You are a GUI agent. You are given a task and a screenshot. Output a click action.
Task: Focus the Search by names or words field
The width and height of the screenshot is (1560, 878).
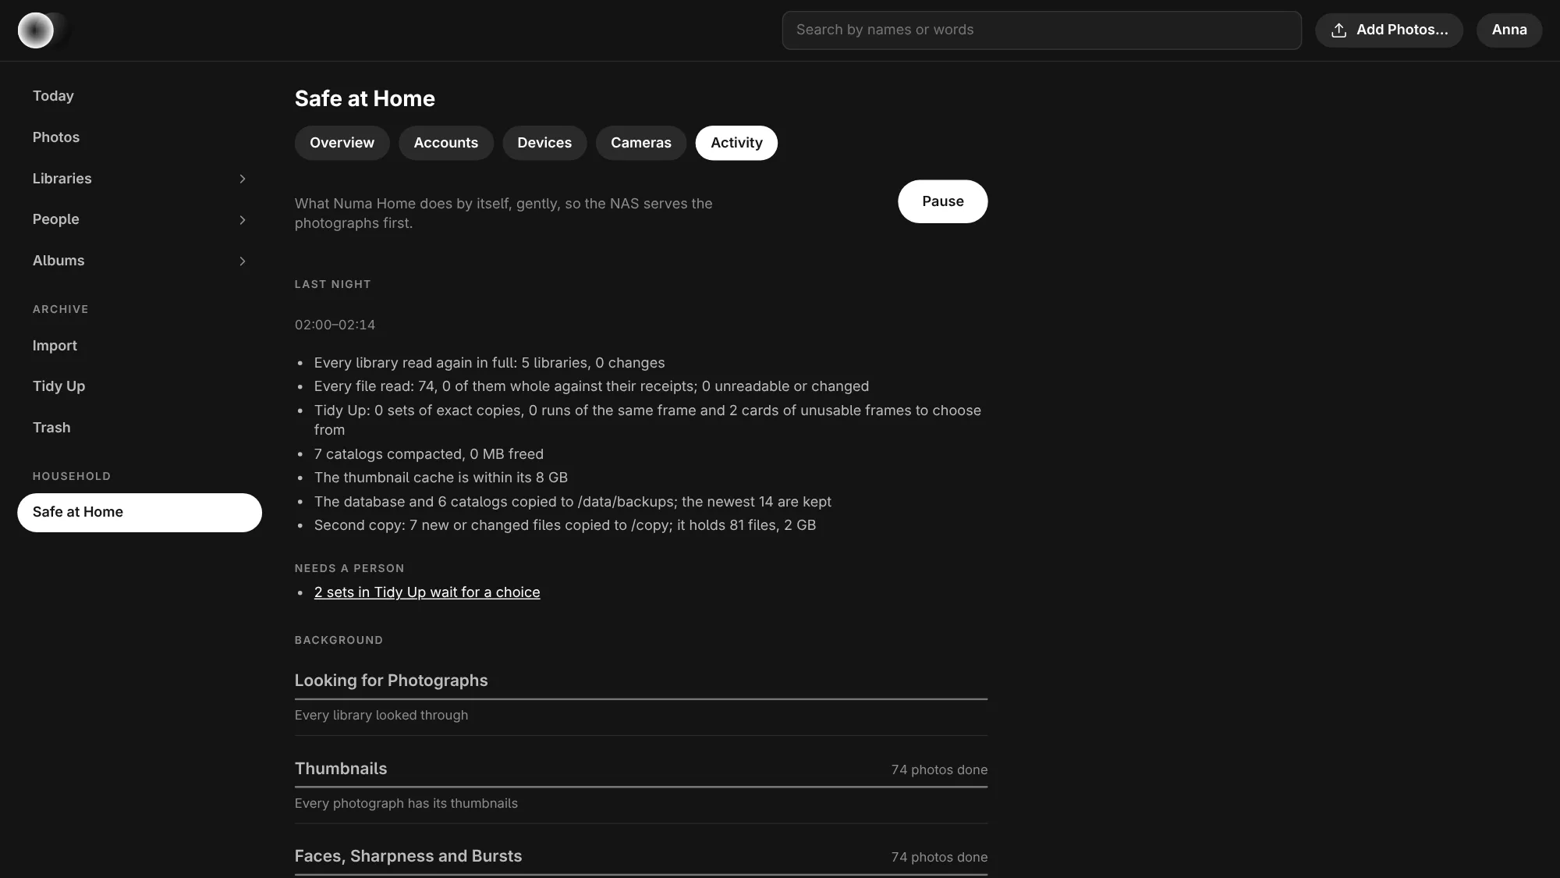tap(1041, 30)
